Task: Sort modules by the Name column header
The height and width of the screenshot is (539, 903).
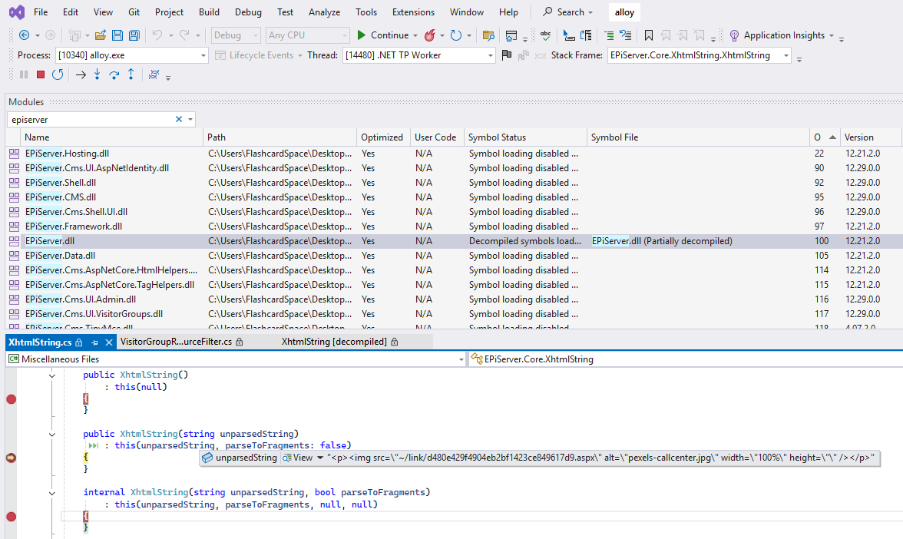Action: pyautogui.click(x=112, y=137)
